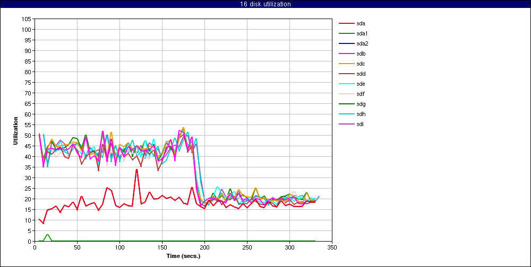Click the dark green sdg legend swatch
The width and height of the screenshot is (531, 267).
pyautogui.click(x=346, y=104)
